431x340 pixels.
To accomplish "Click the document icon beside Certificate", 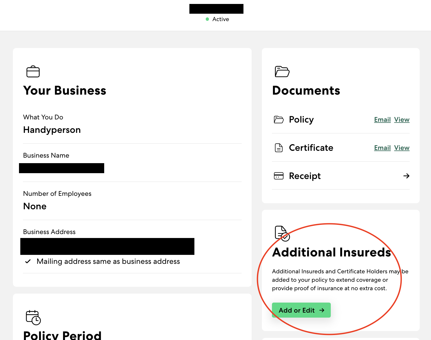I will 279,148.
